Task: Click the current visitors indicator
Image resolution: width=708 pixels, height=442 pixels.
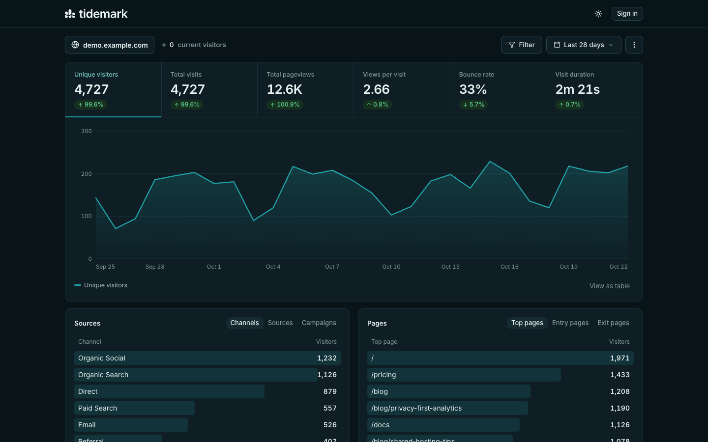Action: (194, 45)
